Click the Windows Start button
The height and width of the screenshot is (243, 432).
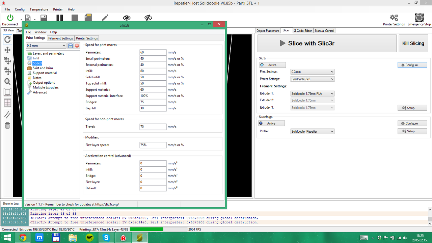click(x=7, y=238)
